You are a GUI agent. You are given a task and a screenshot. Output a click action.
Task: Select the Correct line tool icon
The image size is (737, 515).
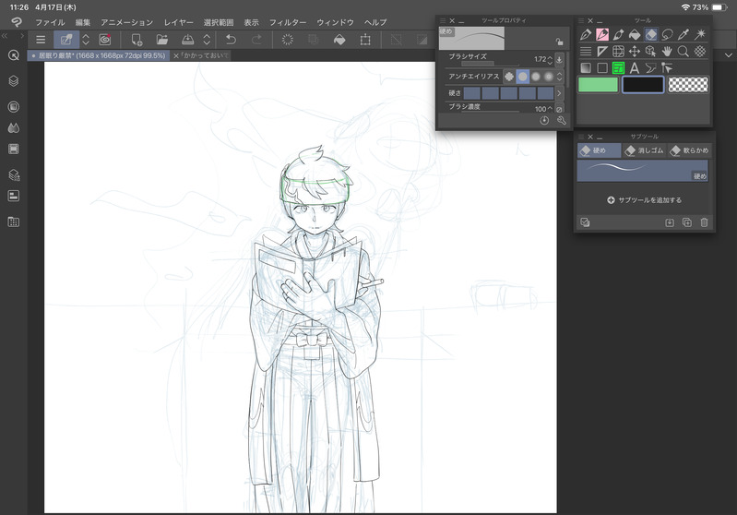pyautogui.click(x=667, y=68)
